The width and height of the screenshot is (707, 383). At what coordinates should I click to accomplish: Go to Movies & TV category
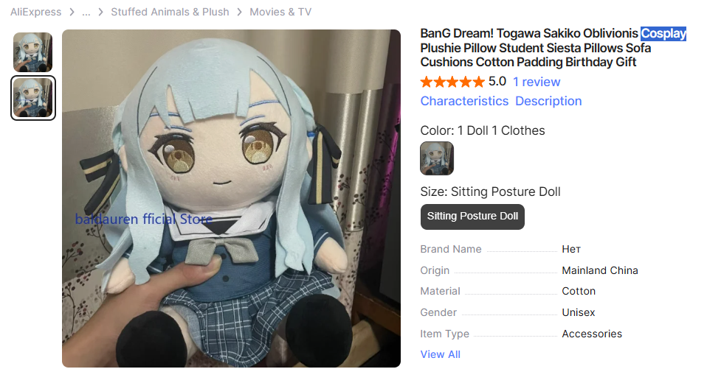coord(280,12)
